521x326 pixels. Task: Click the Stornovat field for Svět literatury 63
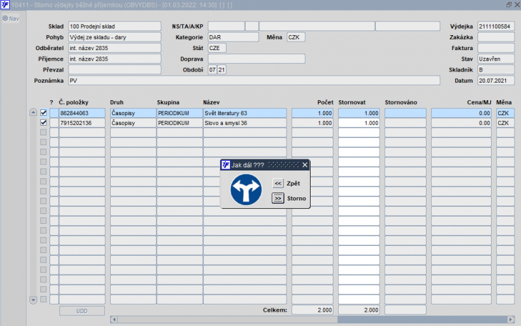358,113
